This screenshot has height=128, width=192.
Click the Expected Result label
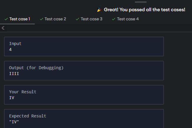[x=28, y=116]
